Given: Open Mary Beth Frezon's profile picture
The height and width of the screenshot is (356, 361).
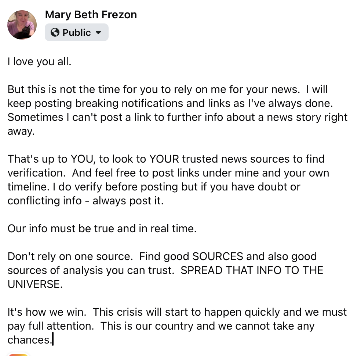Looking at the screenshot, I should pos(22,25).
